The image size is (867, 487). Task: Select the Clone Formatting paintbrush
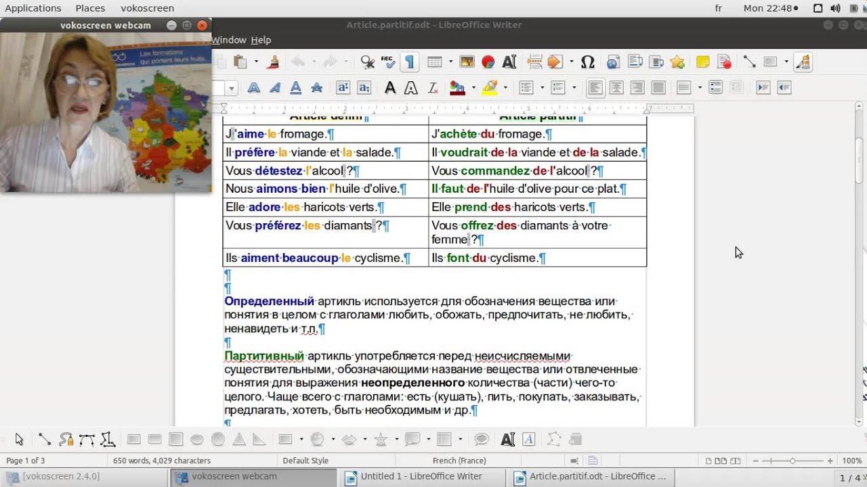pyautogui.click(x=274, y=62)
